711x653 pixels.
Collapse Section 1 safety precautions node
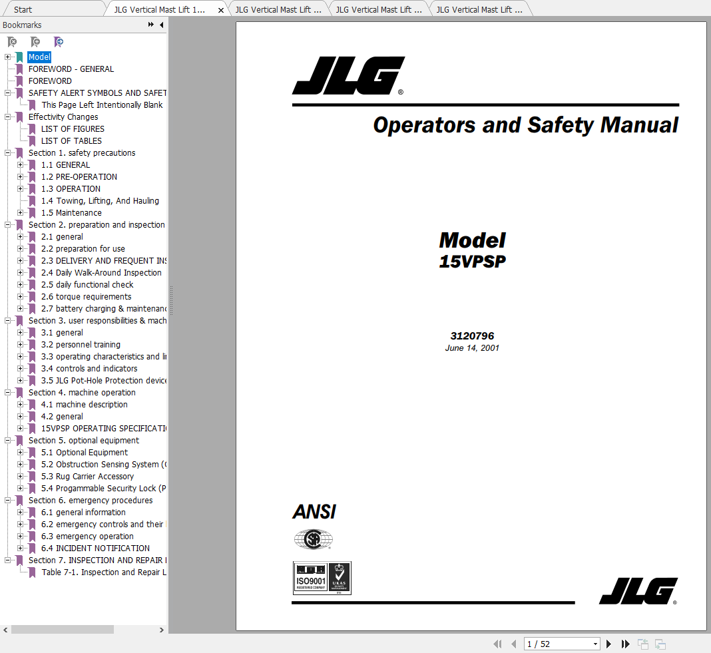[x=8, y=153]
